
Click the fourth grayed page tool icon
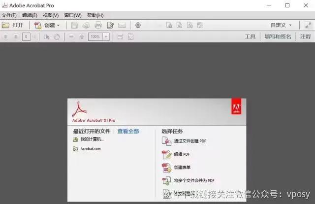(x=200, y=25)
